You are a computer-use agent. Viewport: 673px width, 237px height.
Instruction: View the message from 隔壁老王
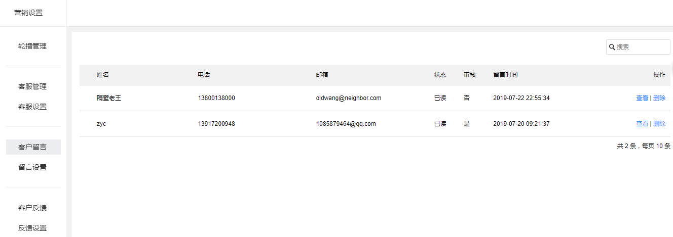[x=642, y=98]
